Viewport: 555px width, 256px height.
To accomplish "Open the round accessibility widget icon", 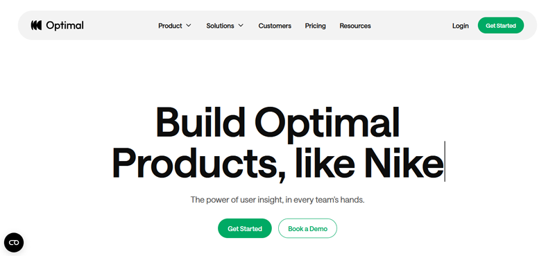I will click(14, 243).
